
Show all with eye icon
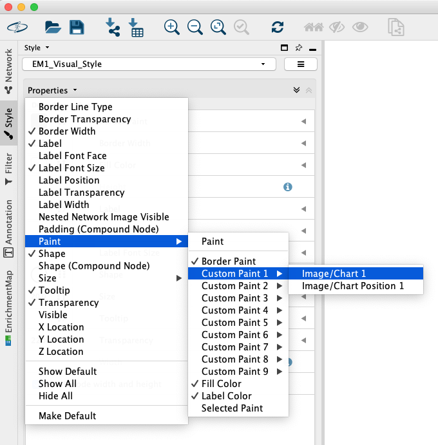click(360, 27)
